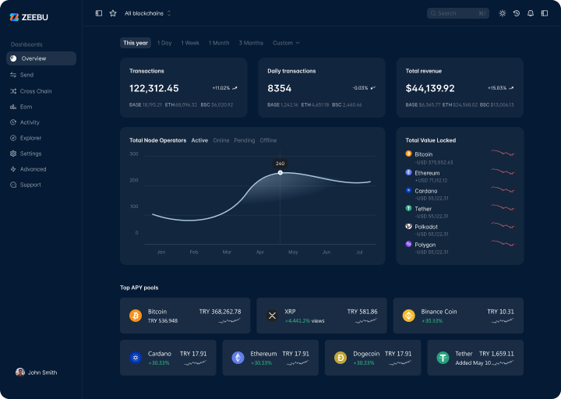Click the 240 data point on chart
The height and width of the screenshot is (399, 561).
(x=280, y=172)
